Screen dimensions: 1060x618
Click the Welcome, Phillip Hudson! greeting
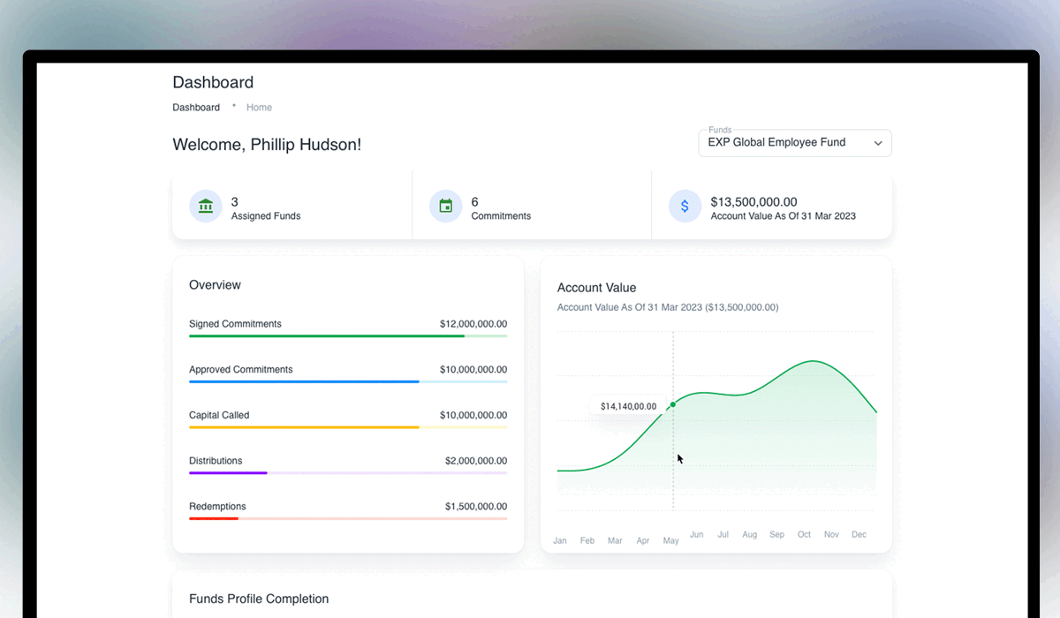(x=267, y=145)
